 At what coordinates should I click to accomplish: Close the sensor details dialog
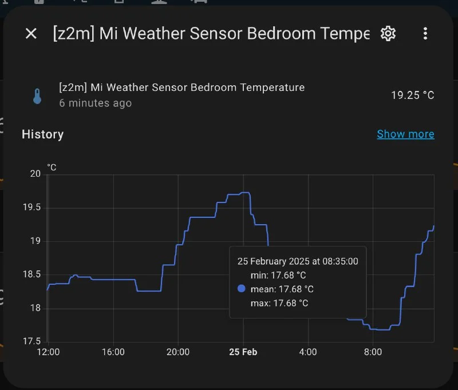point(31,34)
